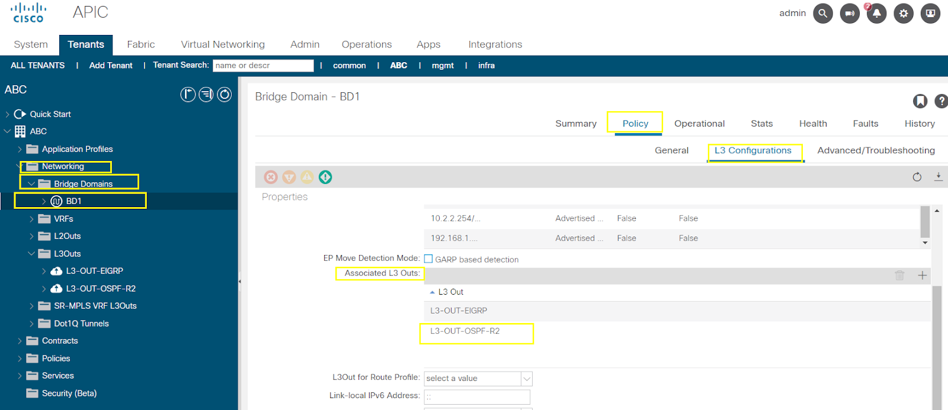The image size is (948, 410).
Task: Open the General sub-tab
Action: (x=671, y=150)
